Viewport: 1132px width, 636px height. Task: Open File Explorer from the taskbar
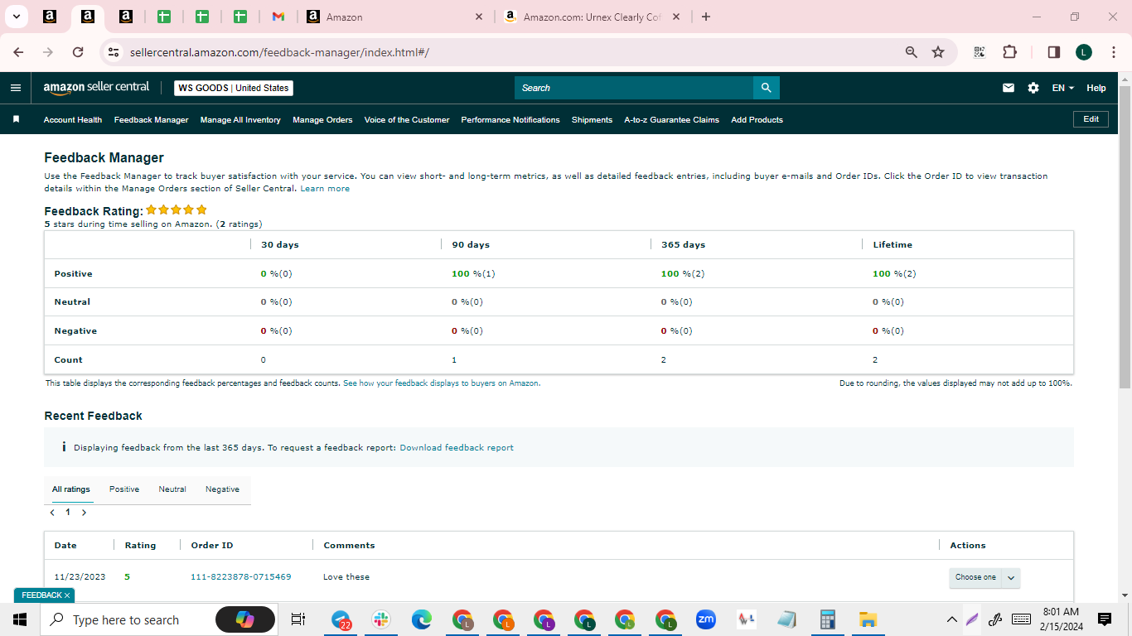(x=868, y=619)
